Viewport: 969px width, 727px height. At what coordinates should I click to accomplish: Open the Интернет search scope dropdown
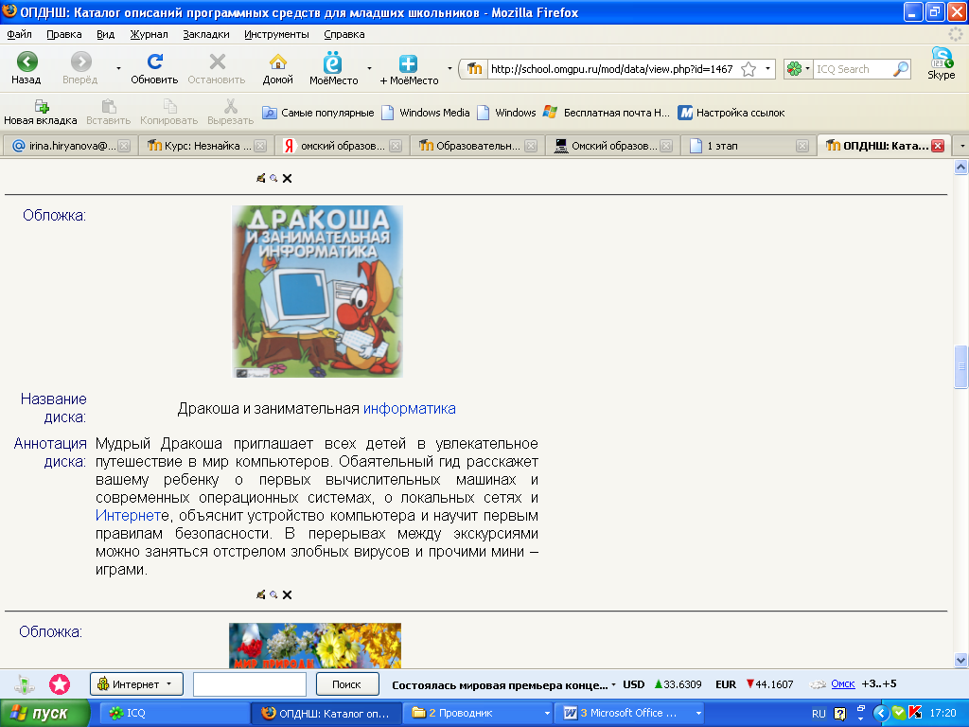(136, 684)
